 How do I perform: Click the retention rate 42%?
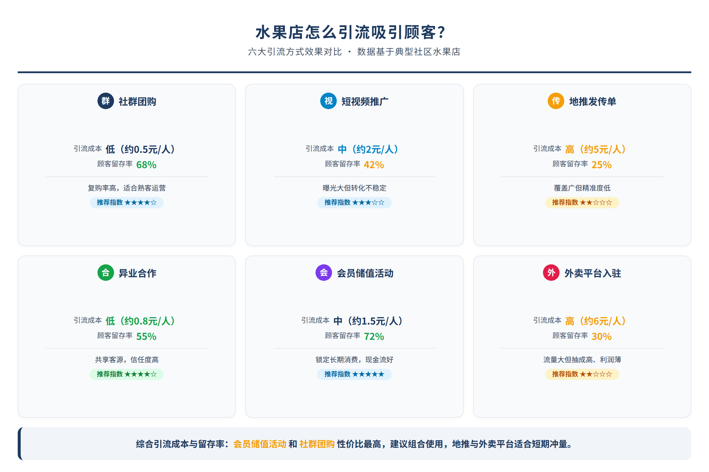click(374, 165)
